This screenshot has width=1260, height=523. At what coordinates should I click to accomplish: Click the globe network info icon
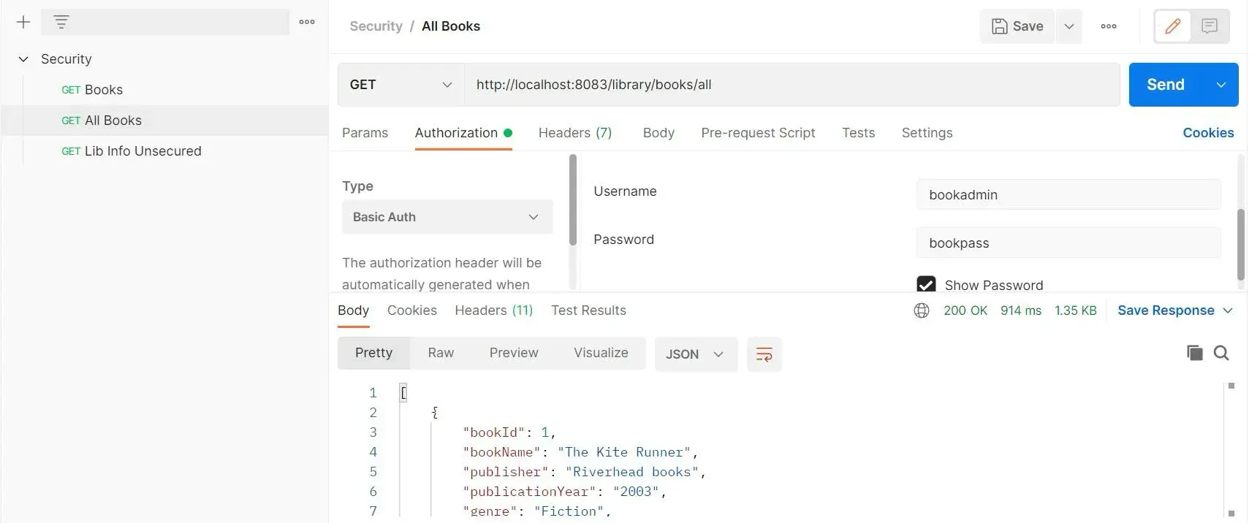pos(922,310)
